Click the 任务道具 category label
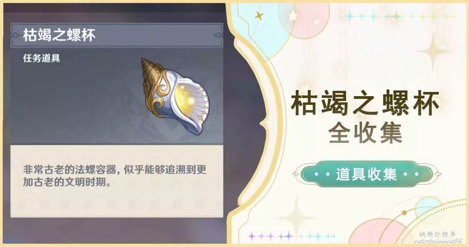 (42, 58)
